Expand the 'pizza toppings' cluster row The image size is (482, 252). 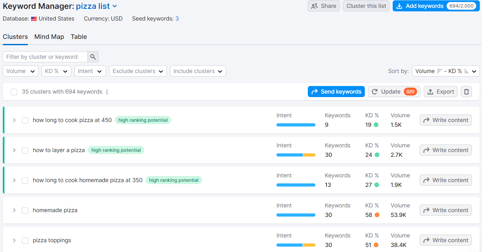click(x=14, y=240)
